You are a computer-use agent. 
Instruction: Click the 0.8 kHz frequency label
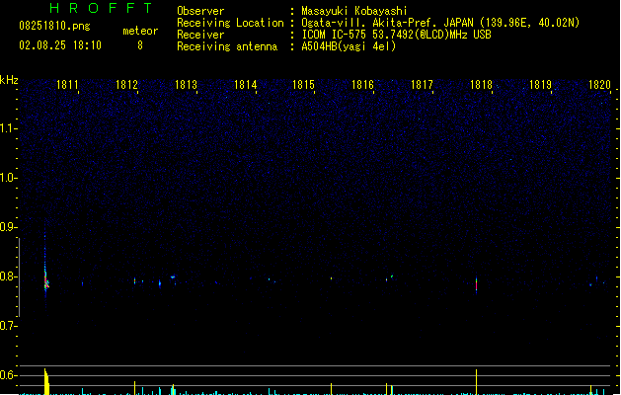8,276
